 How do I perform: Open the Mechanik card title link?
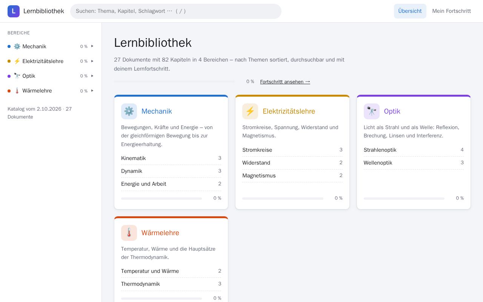[x=157, y=111]
